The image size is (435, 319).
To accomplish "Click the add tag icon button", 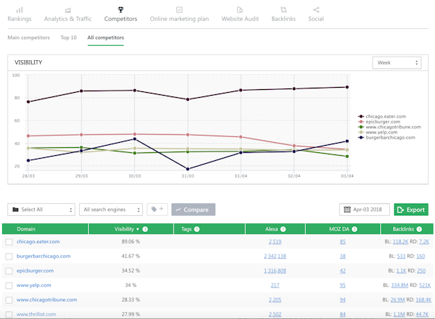I will coord(157,210).
